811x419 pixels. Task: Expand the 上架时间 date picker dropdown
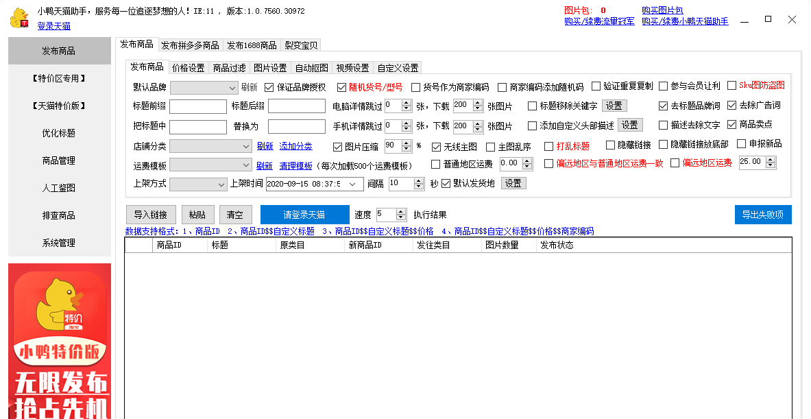353,184
